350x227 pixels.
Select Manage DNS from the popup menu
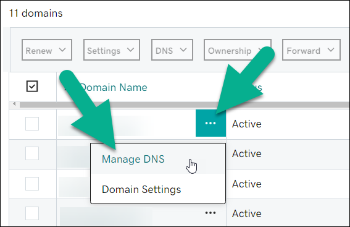(x=157, y=159)
